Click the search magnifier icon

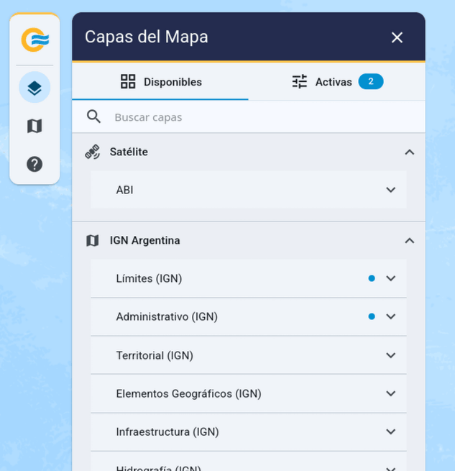(93, 117)
